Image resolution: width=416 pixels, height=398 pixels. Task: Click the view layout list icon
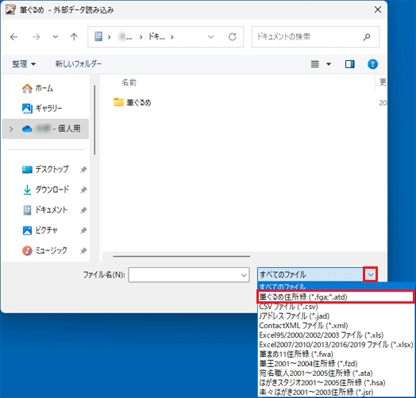(x=315, y=64)
